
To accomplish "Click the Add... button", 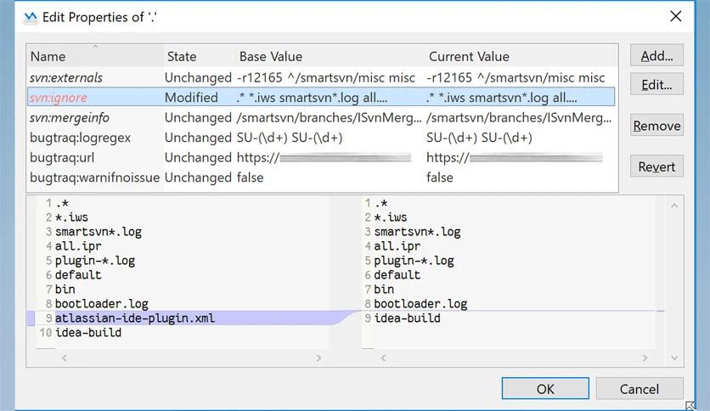I will (x=656, y=56).
